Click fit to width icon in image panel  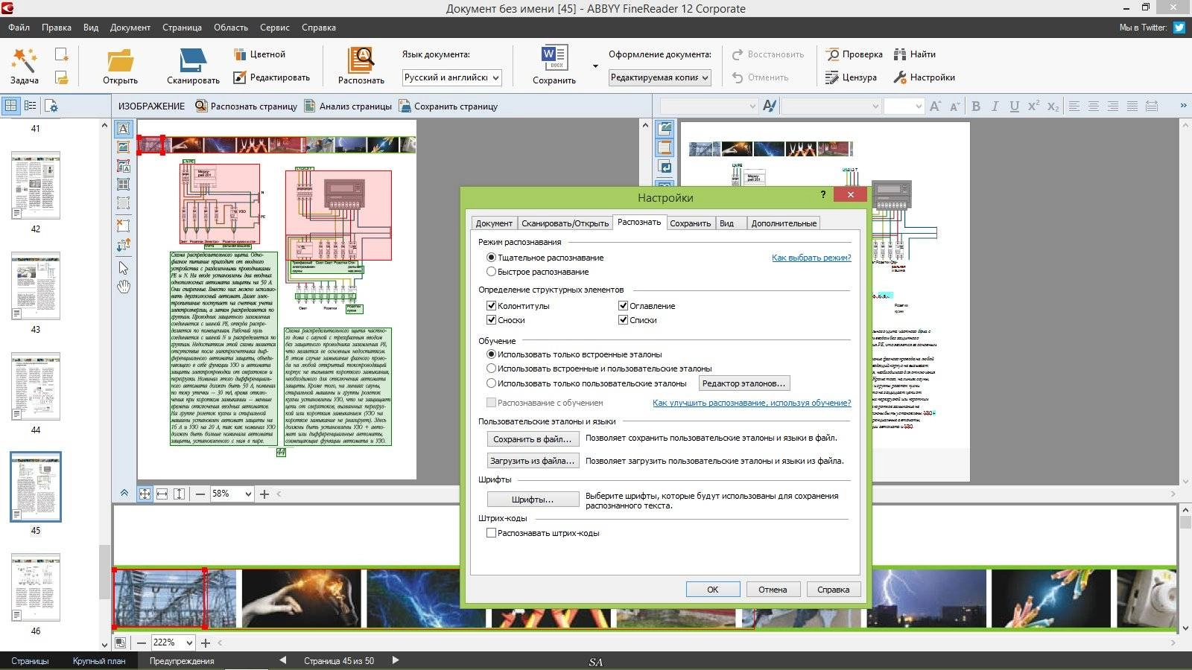(x=162, y=494)
